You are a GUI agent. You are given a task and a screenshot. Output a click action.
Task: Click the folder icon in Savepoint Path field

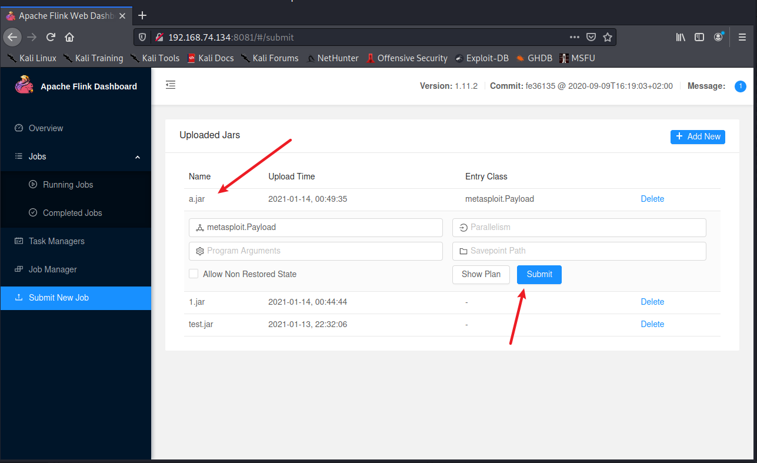coord(463,251)
